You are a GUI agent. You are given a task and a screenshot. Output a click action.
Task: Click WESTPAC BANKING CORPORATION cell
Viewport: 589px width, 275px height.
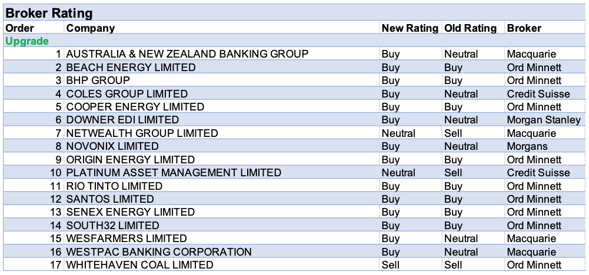159,252
